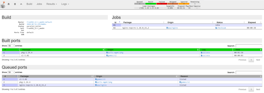Click Next in Built ports pagination
The width and height of the screenshot is (264, 93).
258,60
